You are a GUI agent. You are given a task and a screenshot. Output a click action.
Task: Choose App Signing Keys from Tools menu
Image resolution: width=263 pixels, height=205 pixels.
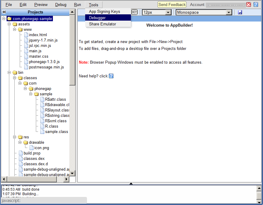tap(108, 11)
